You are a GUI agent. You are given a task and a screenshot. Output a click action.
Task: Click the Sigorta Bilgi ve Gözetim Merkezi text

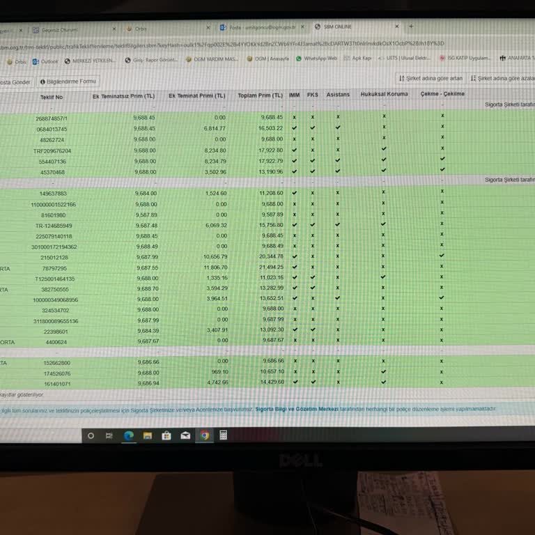[297, 409]
